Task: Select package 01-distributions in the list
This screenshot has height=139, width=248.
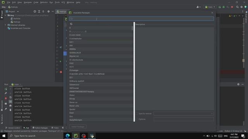Action: [x=101, y=60]
